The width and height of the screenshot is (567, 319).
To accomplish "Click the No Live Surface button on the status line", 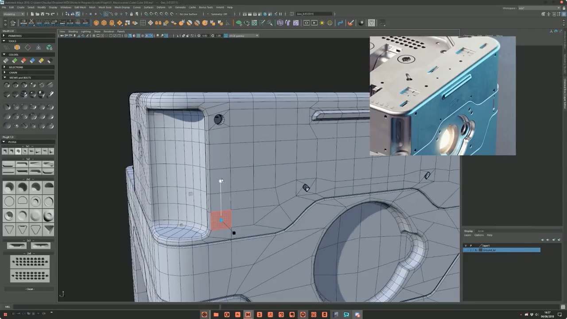I will tap(188, 14).
